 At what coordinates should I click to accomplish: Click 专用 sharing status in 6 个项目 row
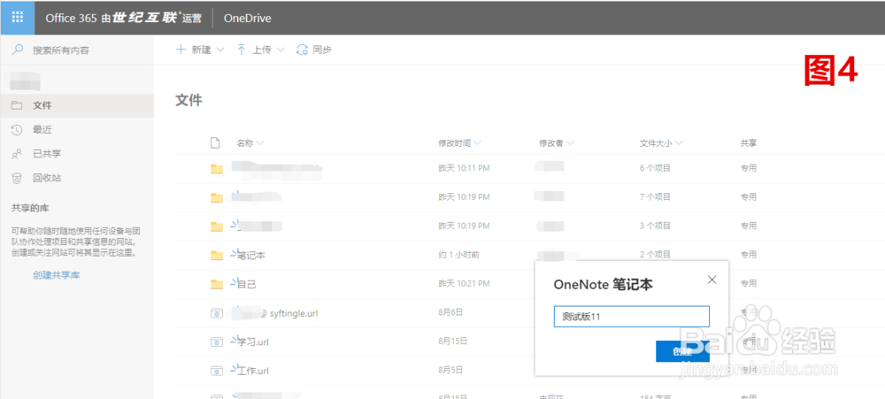tap(749, 168)
